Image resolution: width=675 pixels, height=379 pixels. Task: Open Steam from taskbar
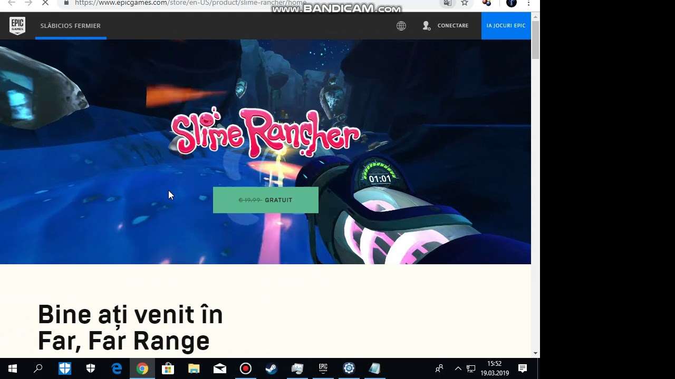point(271,368)
